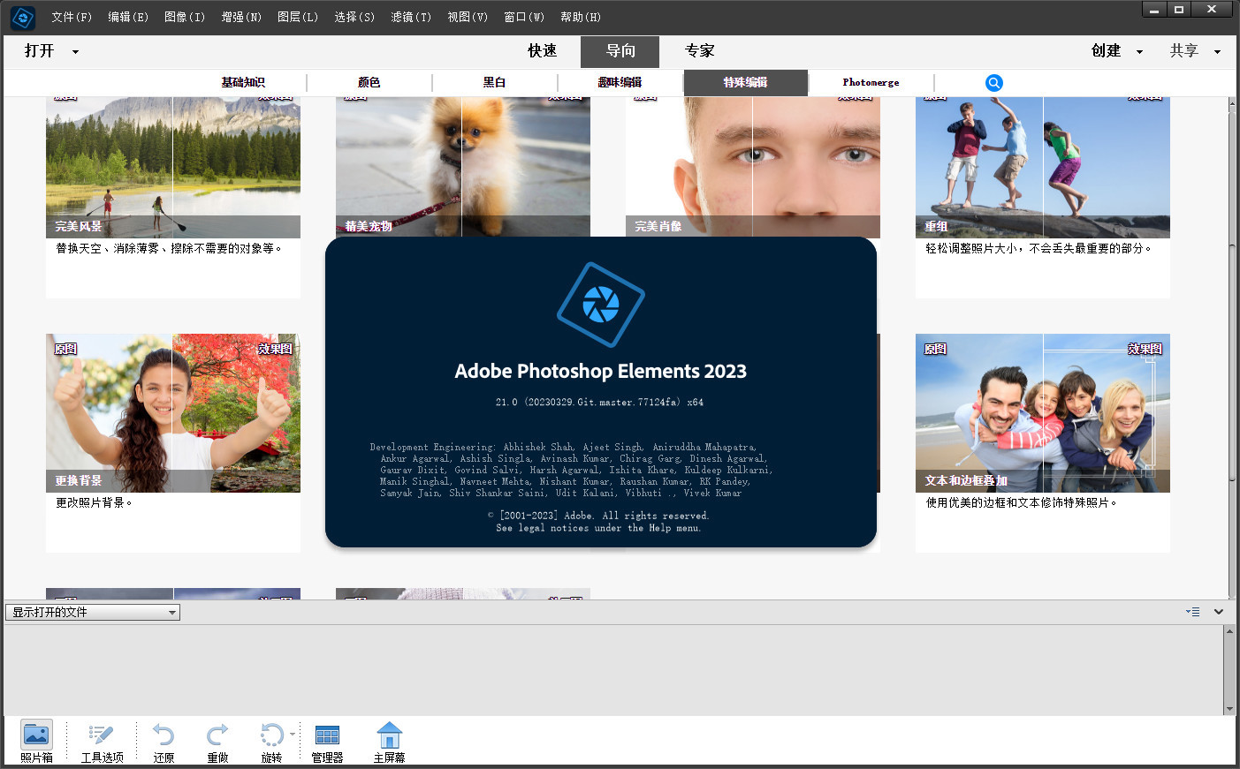Maximize the Photoshop Elements window
The image size is (1240, 769).
point(1179,9)
